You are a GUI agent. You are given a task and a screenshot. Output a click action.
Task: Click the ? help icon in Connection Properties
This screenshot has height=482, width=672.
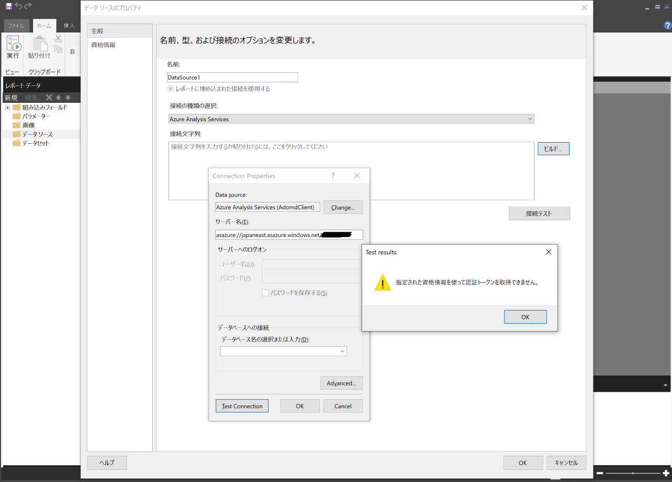pyautogui.click(x=333, y=176)
